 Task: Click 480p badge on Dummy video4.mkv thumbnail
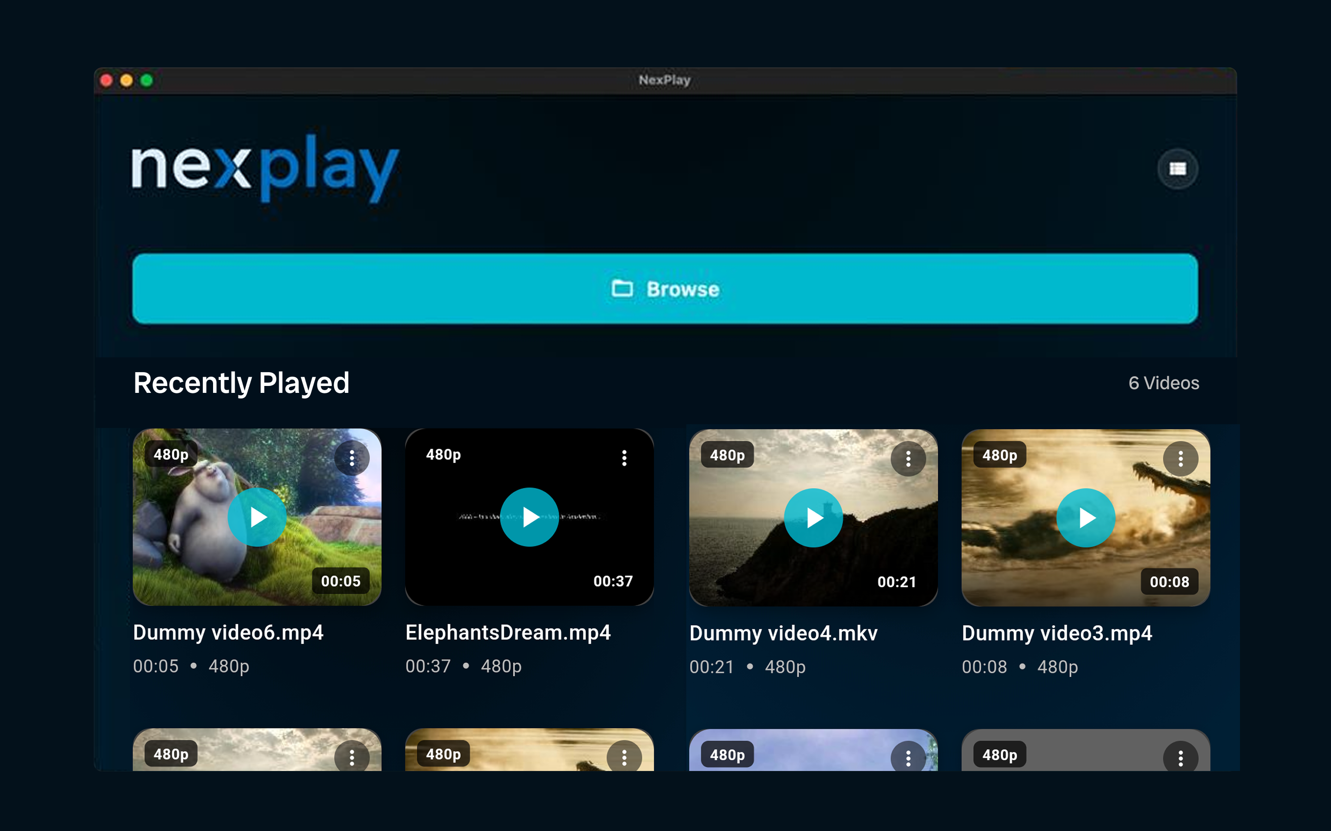point(727,455)
